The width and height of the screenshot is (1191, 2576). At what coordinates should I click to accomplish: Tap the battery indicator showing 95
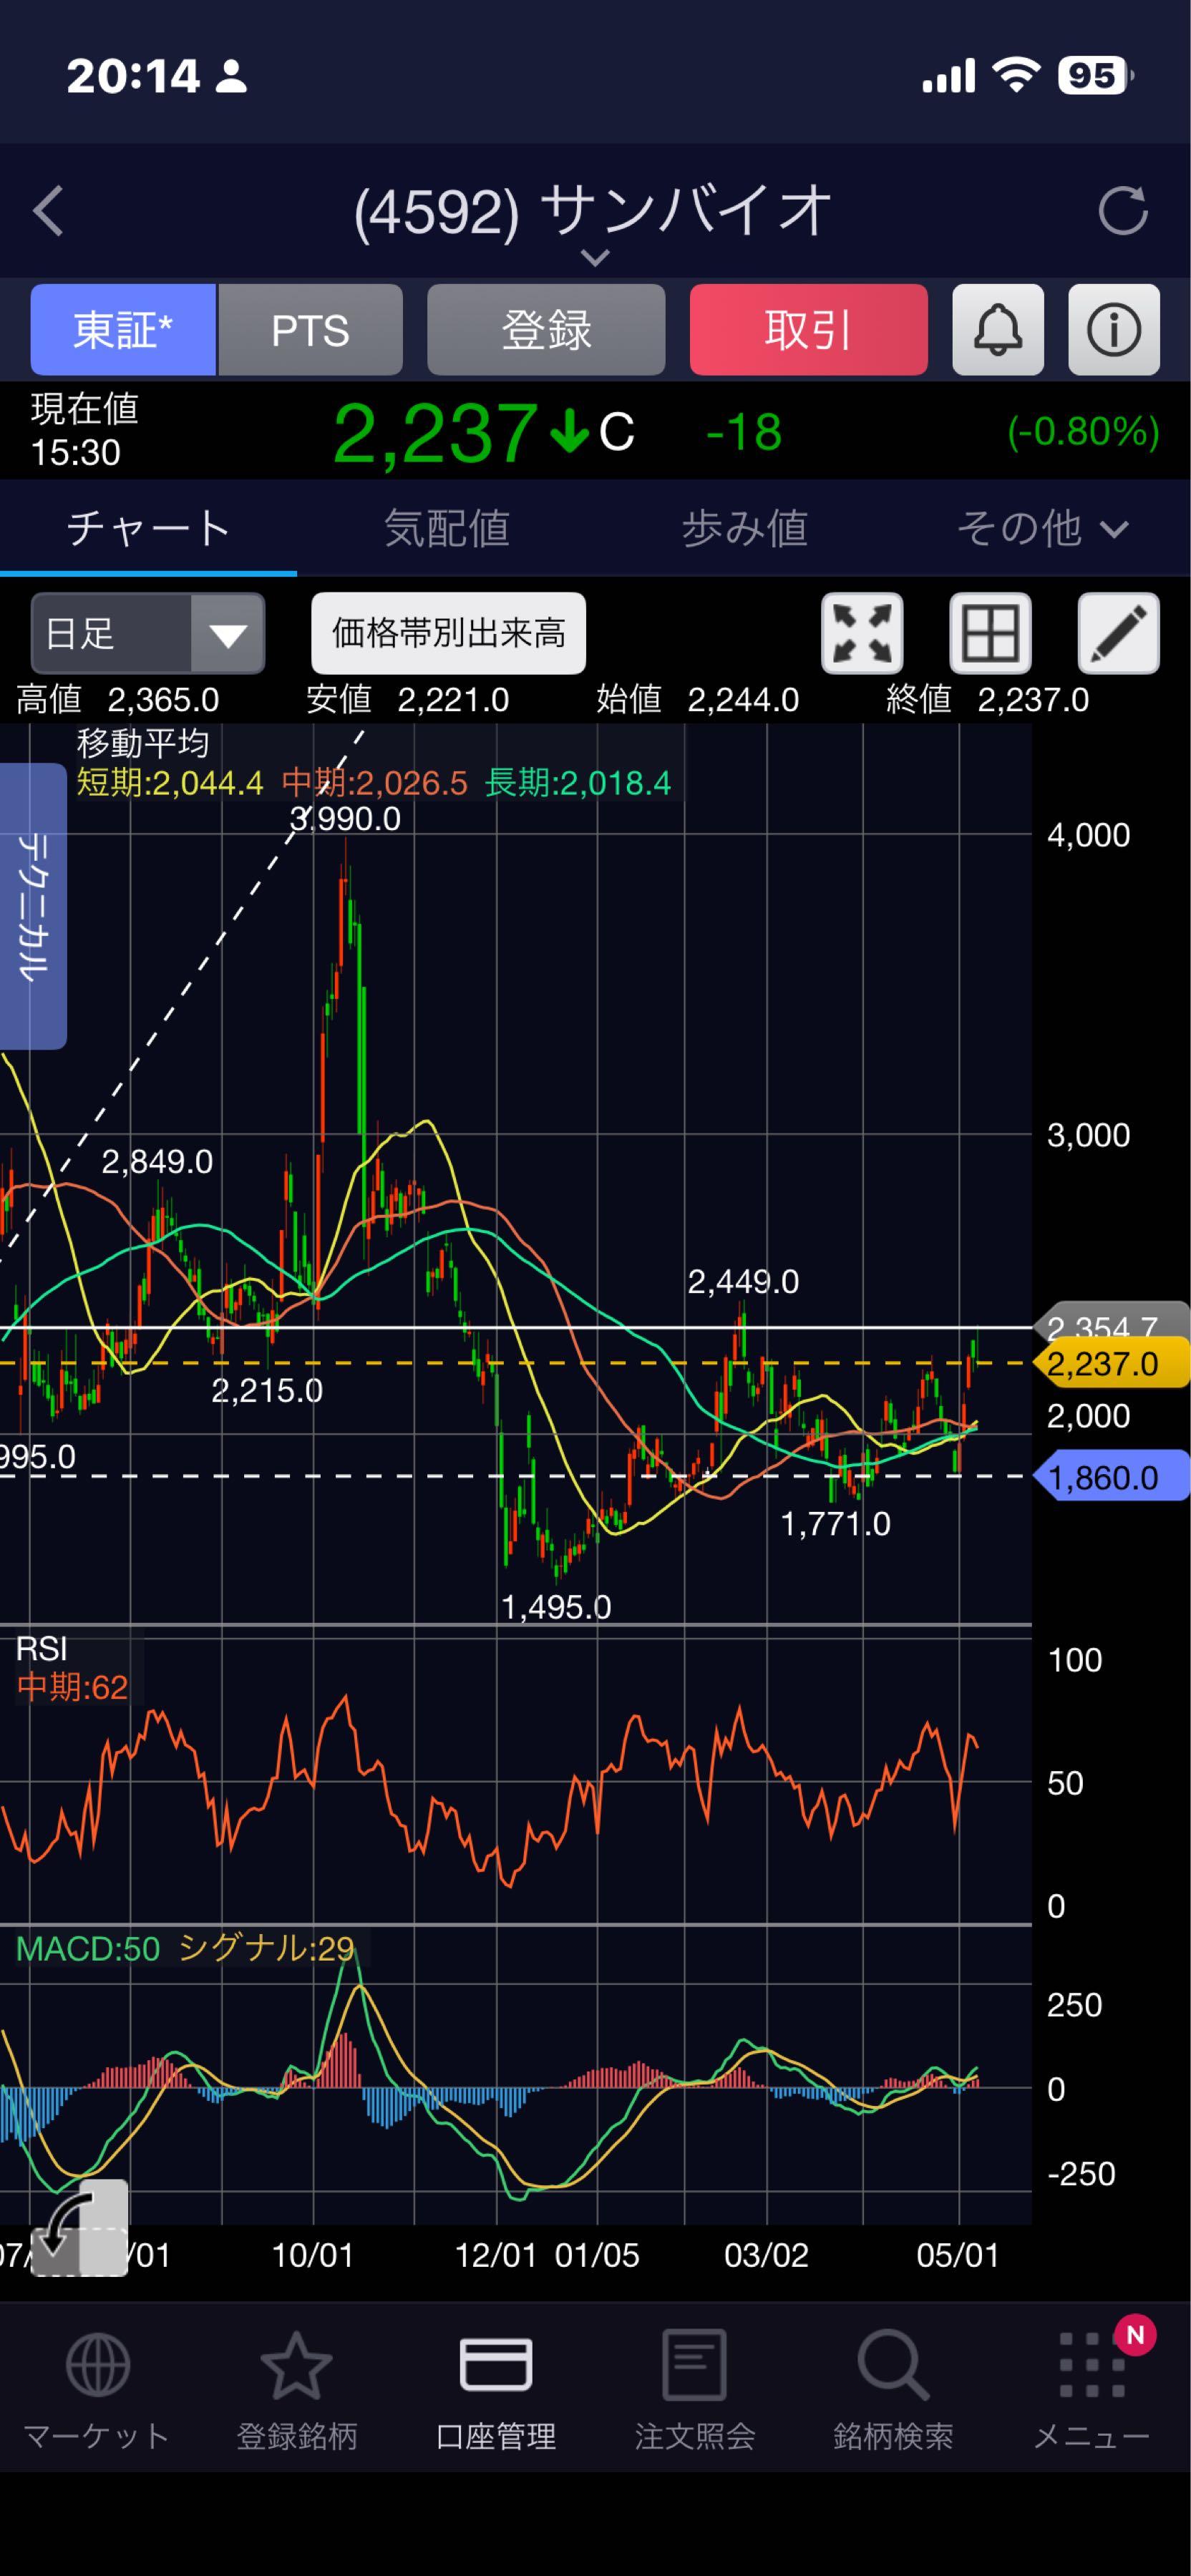click(x=1096, y=75)
